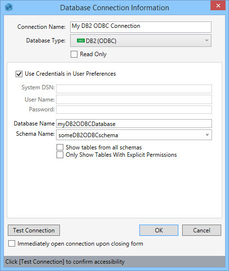
Task: Check Show tables from all schemas
Action: coord(60,147)
